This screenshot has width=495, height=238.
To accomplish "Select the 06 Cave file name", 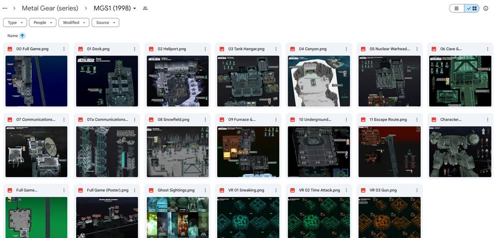I will [451, 49].
